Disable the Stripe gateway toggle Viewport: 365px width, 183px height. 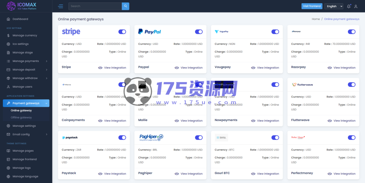click(122, 32)
